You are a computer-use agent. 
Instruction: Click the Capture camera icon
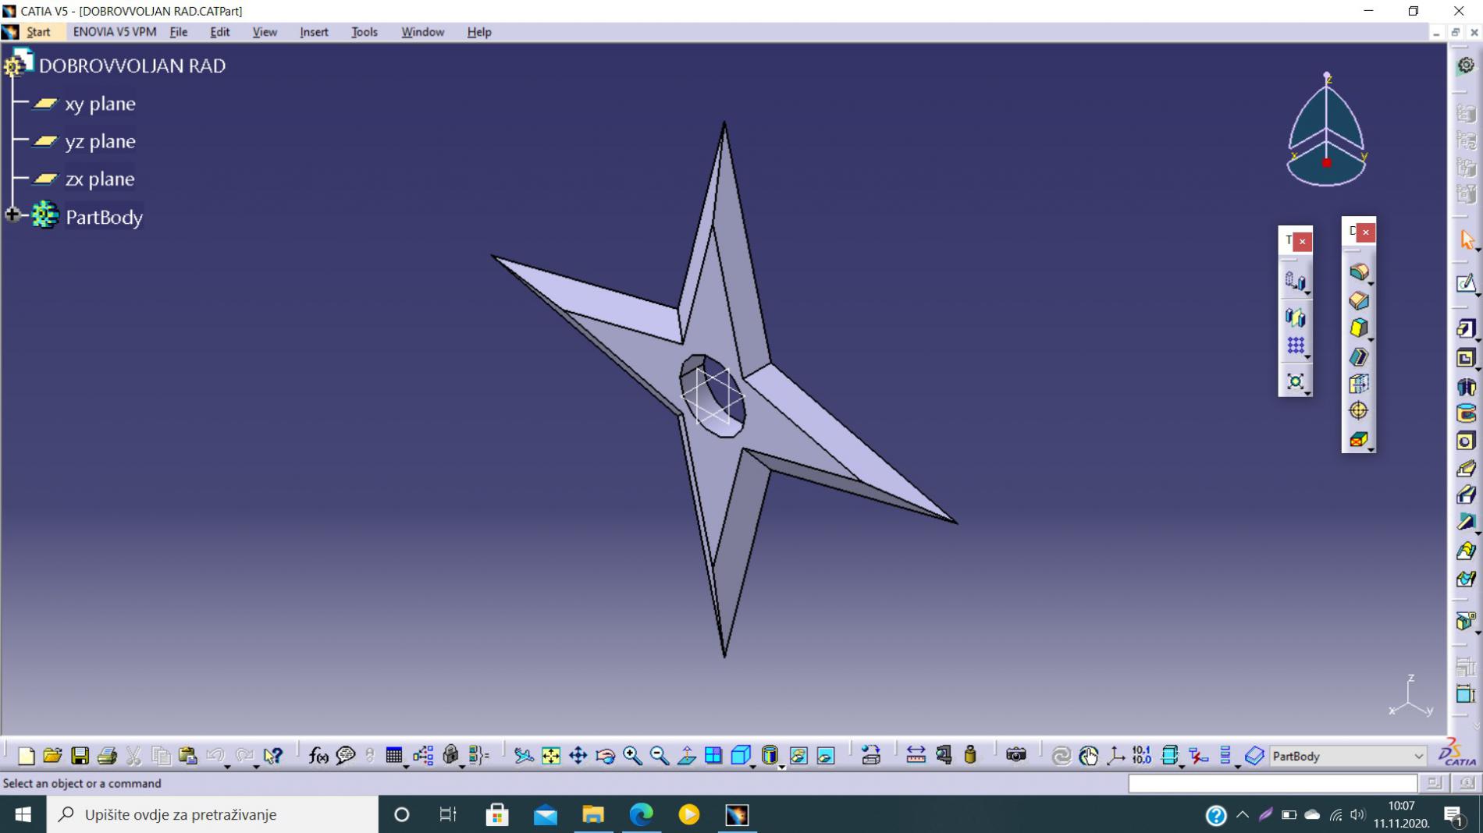(1015, 755)
